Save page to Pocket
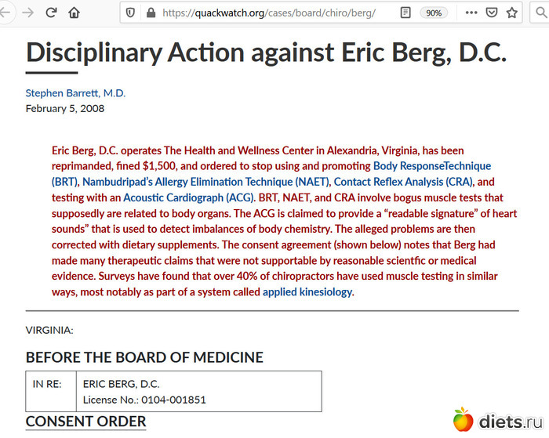Screen dimensions: 549x438 (x=491, y=13)
